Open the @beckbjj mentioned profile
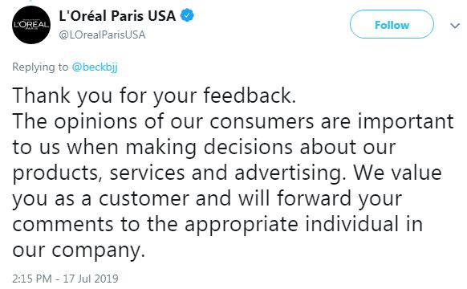Image resolution: width=467 pixels, height=289 pixels. (x=95, y=67)
